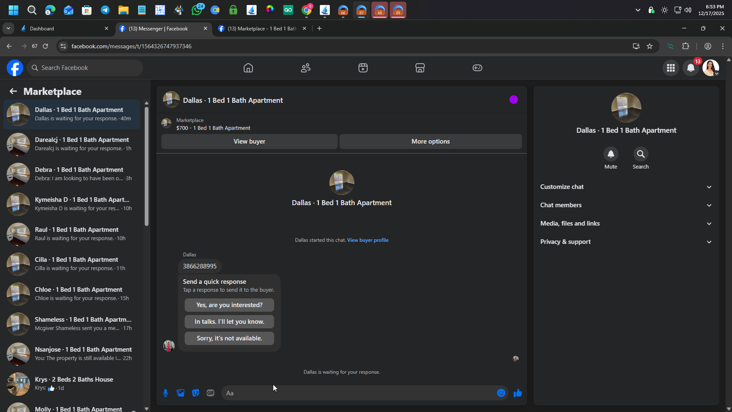The height and width of the screenshot is (412, 732).
Task: Click More options button
Action: [431, 141]
